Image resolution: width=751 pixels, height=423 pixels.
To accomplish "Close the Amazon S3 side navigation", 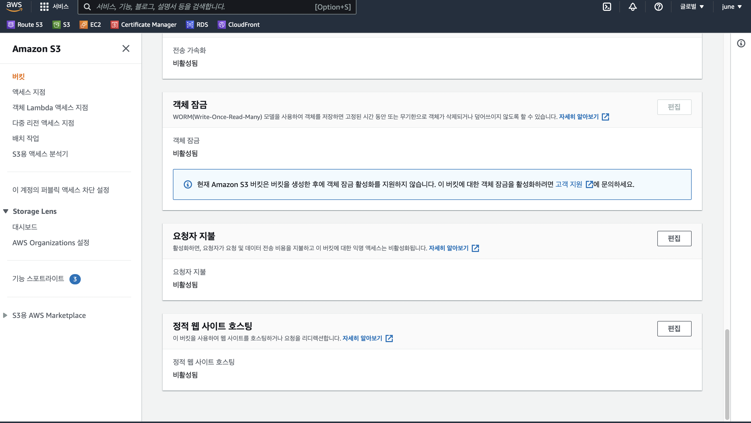I will click(x=126, y=48).
